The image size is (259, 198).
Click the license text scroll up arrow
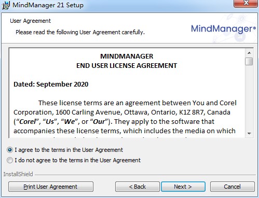[x=249, y=53]
